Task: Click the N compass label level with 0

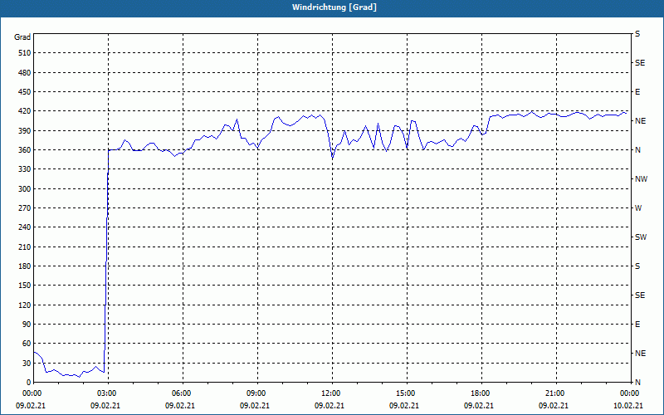Action: click(x=637, y=383)
